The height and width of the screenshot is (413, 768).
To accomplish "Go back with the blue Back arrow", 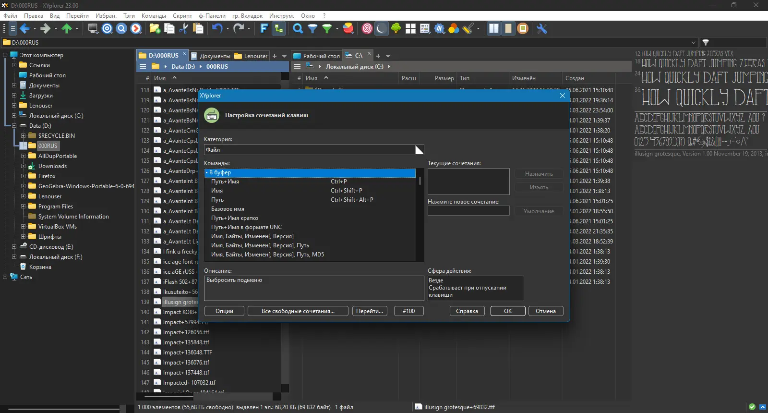I will 24,29.
